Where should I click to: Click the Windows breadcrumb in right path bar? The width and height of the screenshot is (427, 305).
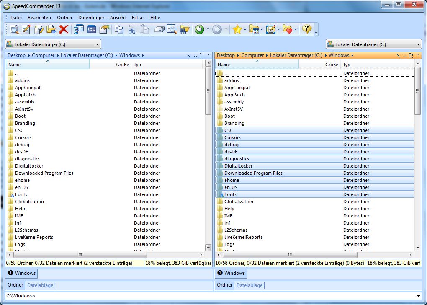[339, 55]
